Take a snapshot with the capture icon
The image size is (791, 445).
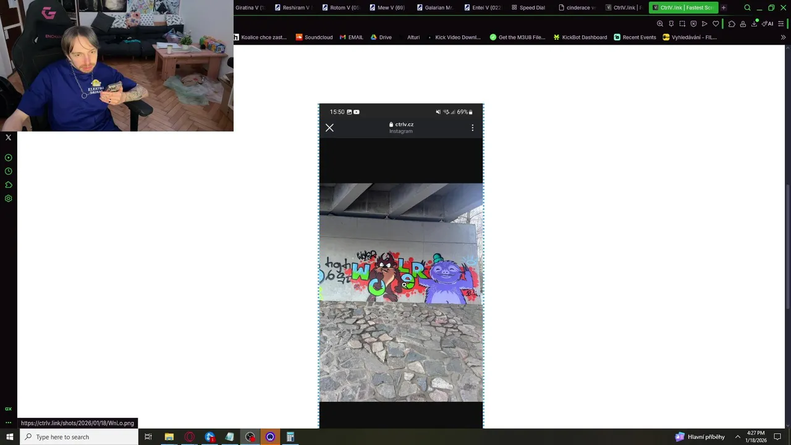click(682, 23)
